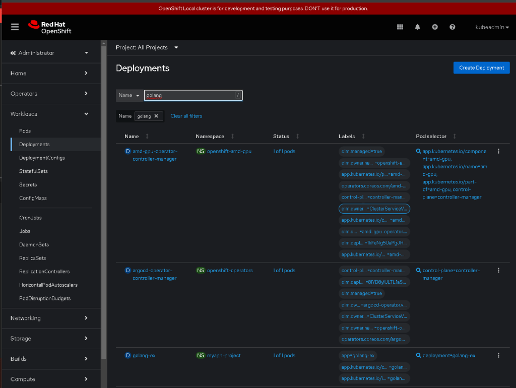
Task: Open ReplicationControllers in sidebar
Action: pyautogui.click(x=44, y=272)
